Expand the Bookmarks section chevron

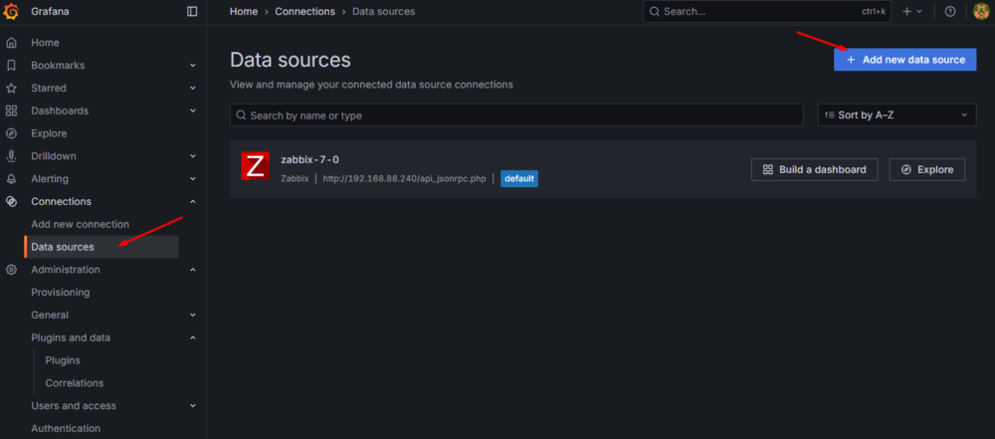pos(193,66)
